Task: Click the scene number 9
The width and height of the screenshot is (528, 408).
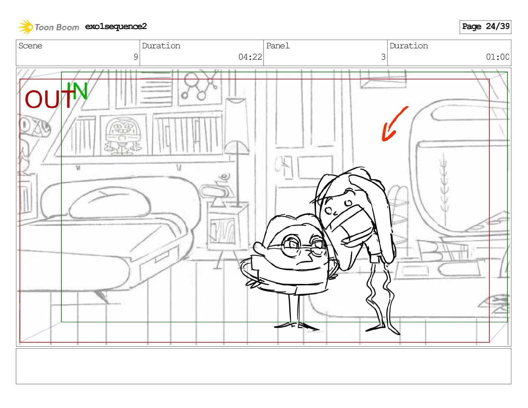Action: pos(136,57)
